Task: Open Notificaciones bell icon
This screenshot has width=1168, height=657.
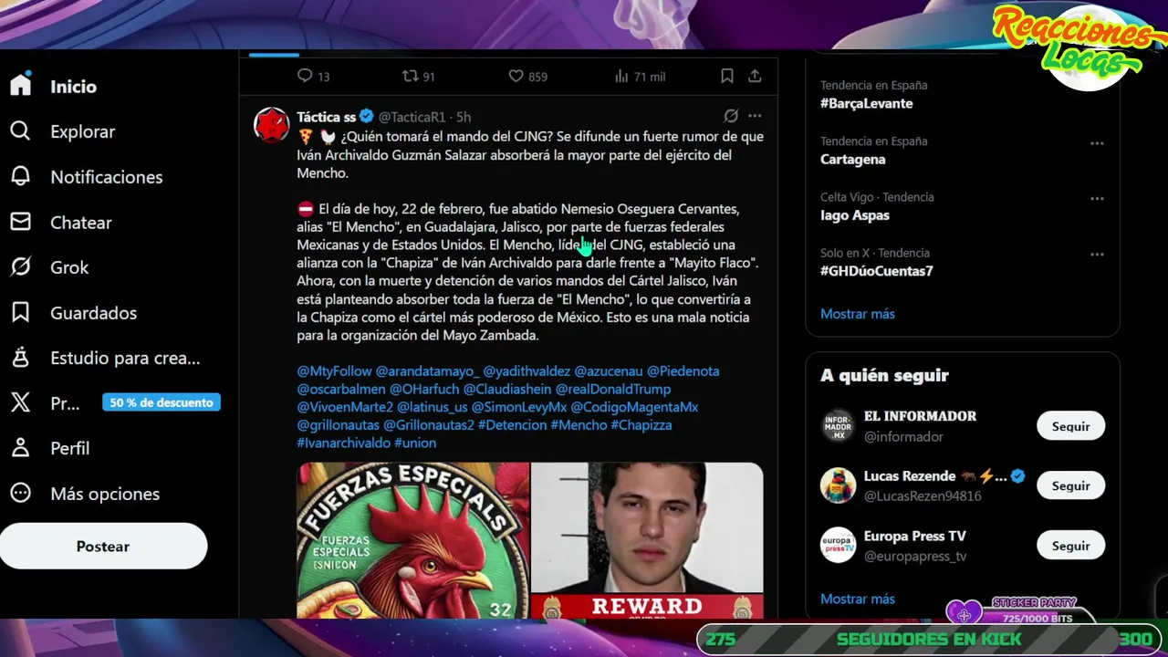Action: click(x=21, y=176)
